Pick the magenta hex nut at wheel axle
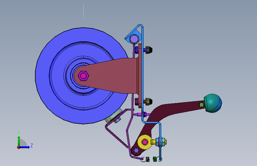The image size is (257, 166). coord(83,76)
